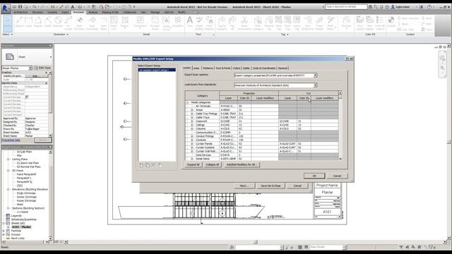Viewport: 452px width, 254px height.
Task: Select A101 - Planlar sheet in Project Browser
Action: point(21,227)
